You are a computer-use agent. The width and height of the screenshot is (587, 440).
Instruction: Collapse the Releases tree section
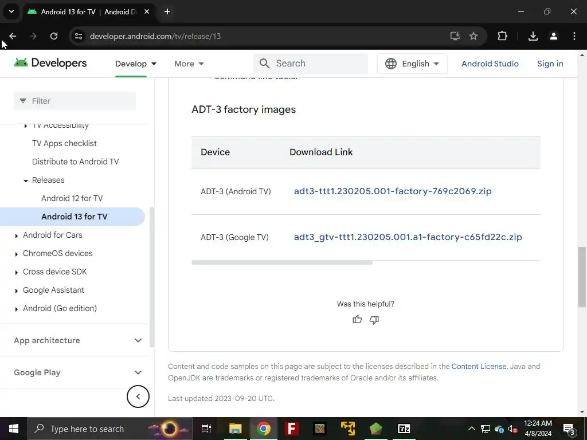pyautogui.click(x=25, y=180)
